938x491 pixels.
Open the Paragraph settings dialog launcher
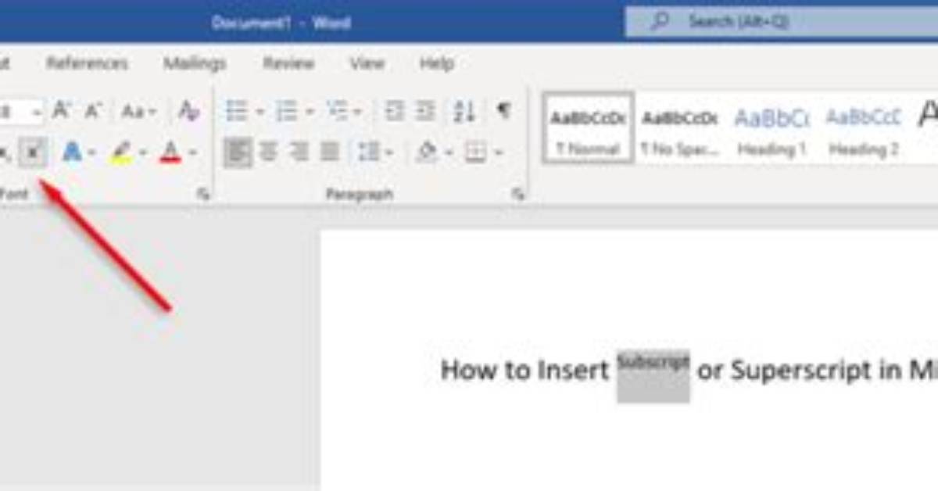tap(517, 195)
